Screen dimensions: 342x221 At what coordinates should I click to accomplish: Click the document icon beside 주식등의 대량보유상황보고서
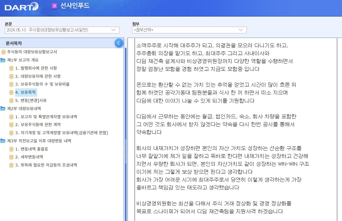click(3, 51)
